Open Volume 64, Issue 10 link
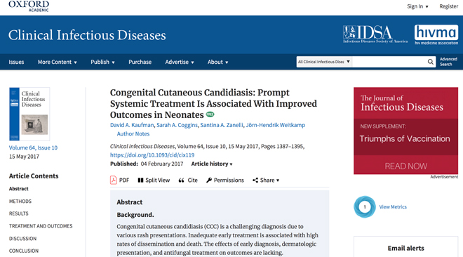The width and height of the screenshot is (463, 257). pos(33,147)
